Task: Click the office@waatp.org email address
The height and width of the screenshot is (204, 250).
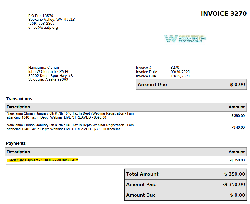Action: [43, 28]
